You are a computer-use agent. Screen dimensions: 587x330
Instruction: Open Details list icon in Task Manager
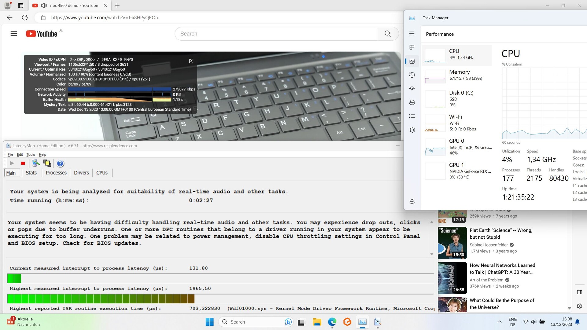click(x=412, y=116)
